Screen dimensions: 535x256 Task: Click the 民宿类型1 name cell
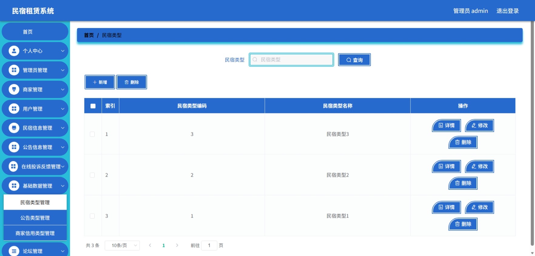pyautogui.click(x=337, y=216)
